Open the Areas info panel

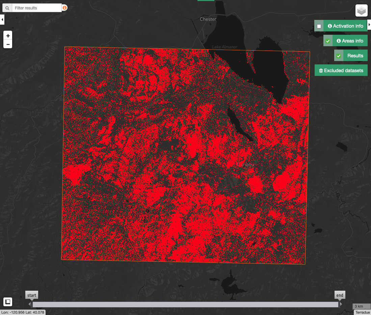click(350, 41)
